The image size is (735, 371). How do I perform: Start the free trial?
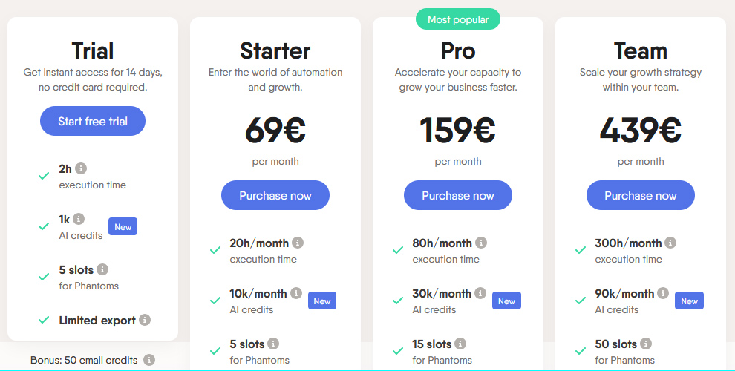point(93,122)
